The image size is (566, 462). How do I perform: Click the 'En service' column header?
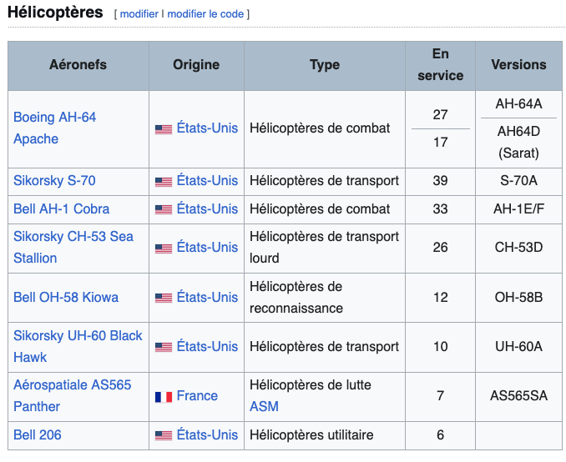[x=441, y=65]
